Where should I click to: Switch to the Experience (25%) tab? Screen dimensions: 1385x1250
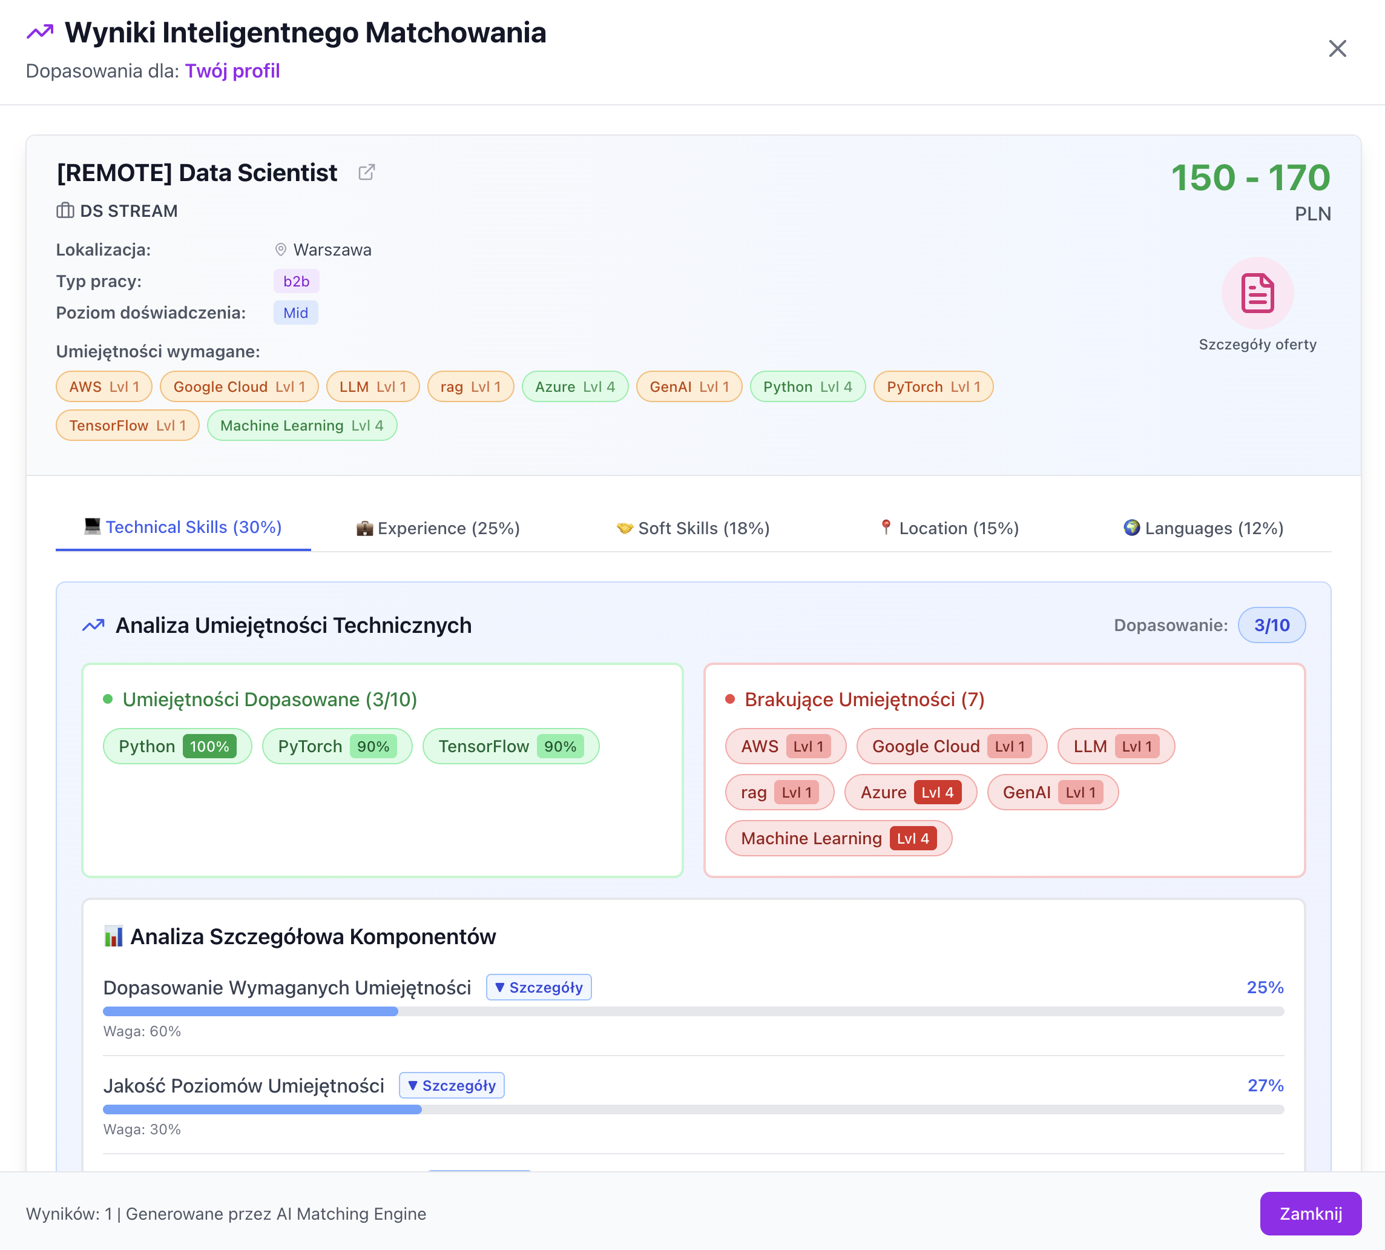click(x=438, y=528)
